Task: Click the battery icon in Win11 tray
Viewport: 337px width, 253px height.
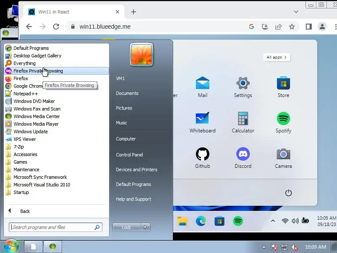Action: coord(305,221)
